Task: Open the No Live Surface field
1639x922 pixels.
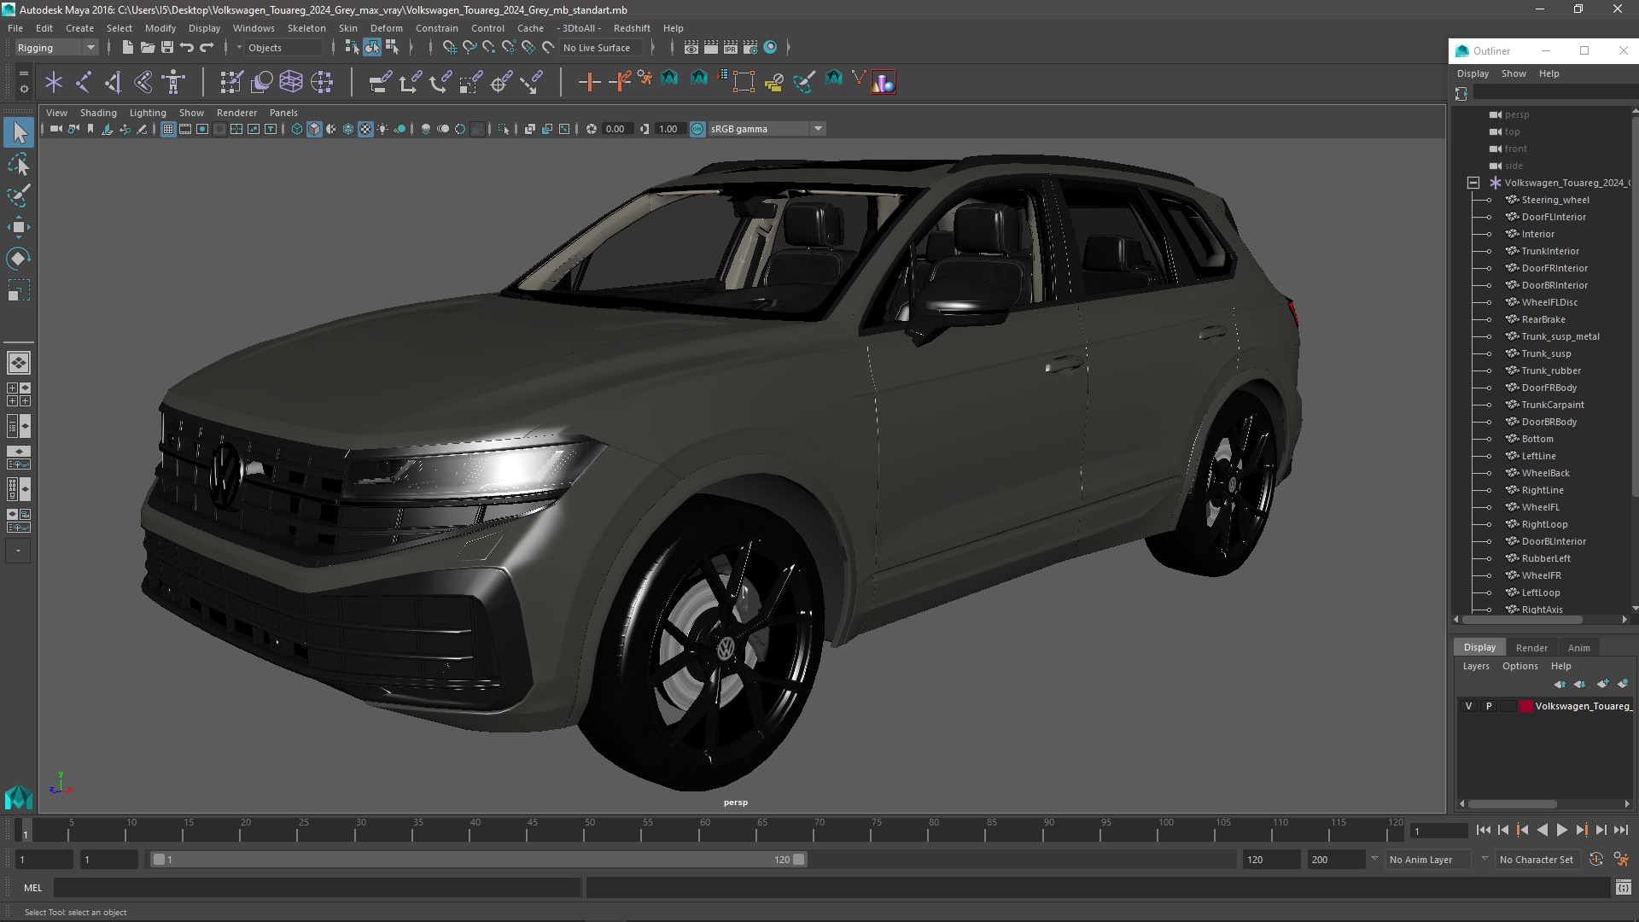Action: [x=603, y=48]
